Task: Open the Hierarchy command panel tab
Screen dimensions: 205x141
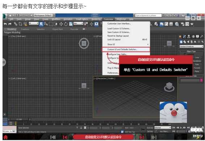Action: pos(189,37)
